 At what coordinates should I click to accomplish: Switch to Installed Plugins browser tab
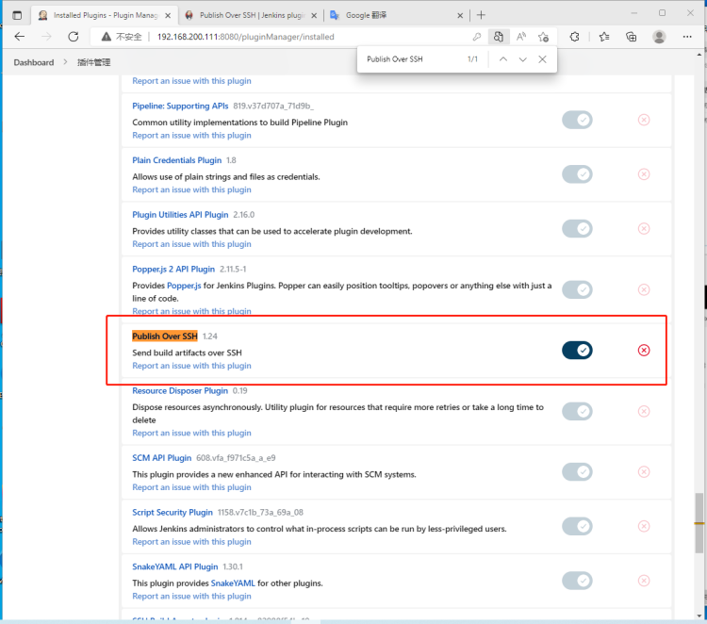[x=104, y=15]
